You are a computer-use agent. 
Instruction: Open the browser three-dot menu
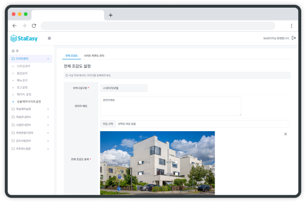291,25
